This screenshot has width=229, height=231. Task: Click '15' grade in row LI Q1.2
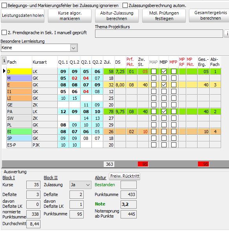click(x=75, y=98)
